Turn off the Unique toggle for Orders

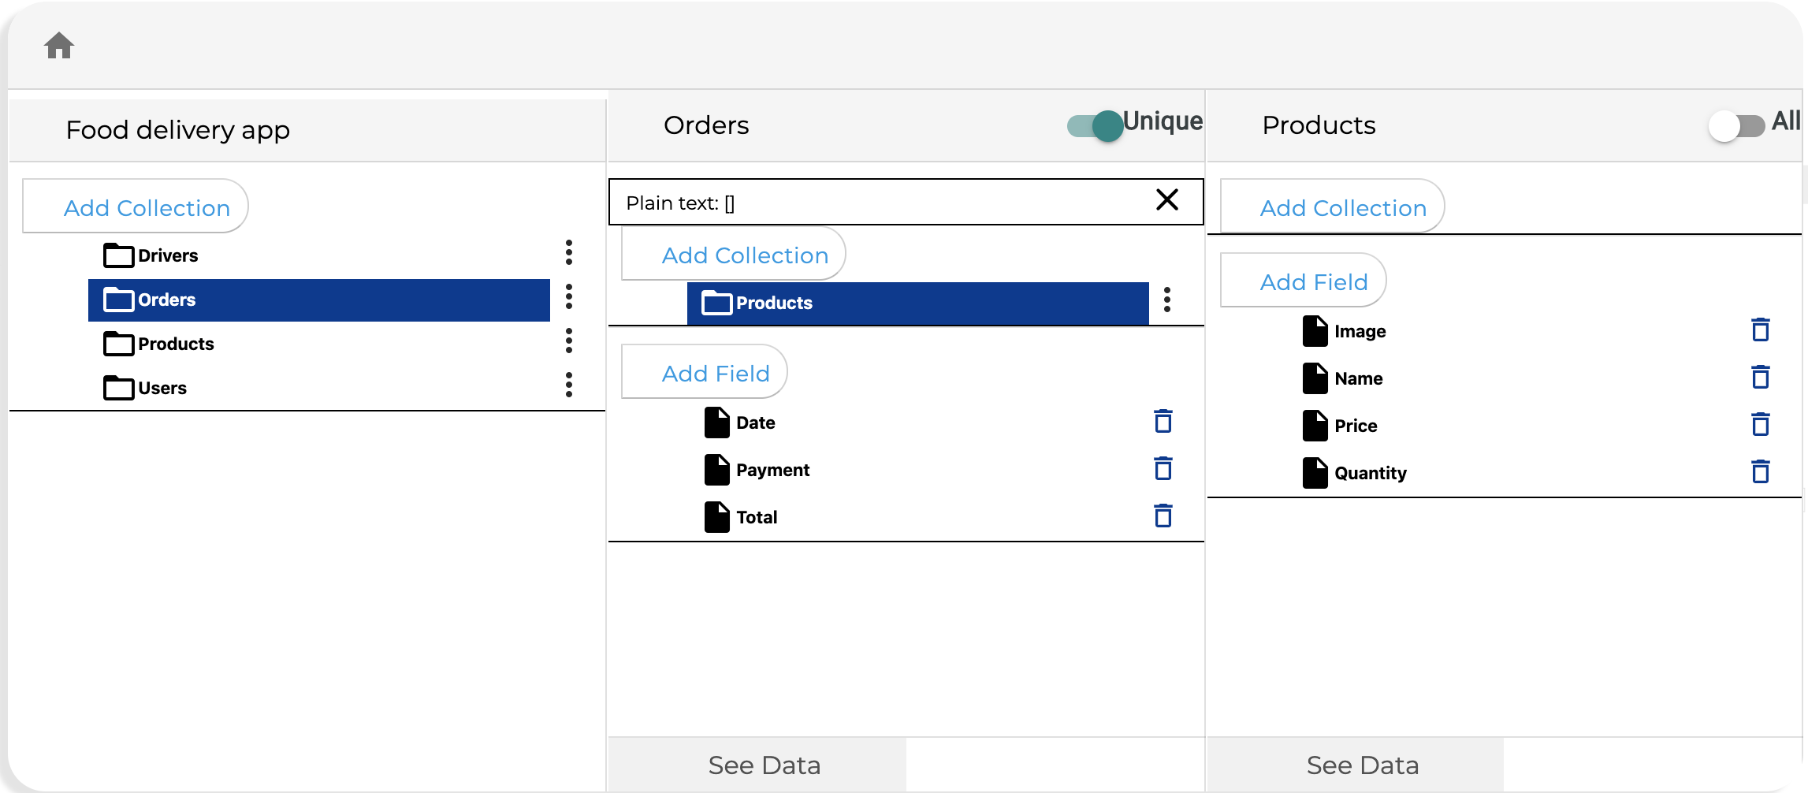coord(1096,126)
